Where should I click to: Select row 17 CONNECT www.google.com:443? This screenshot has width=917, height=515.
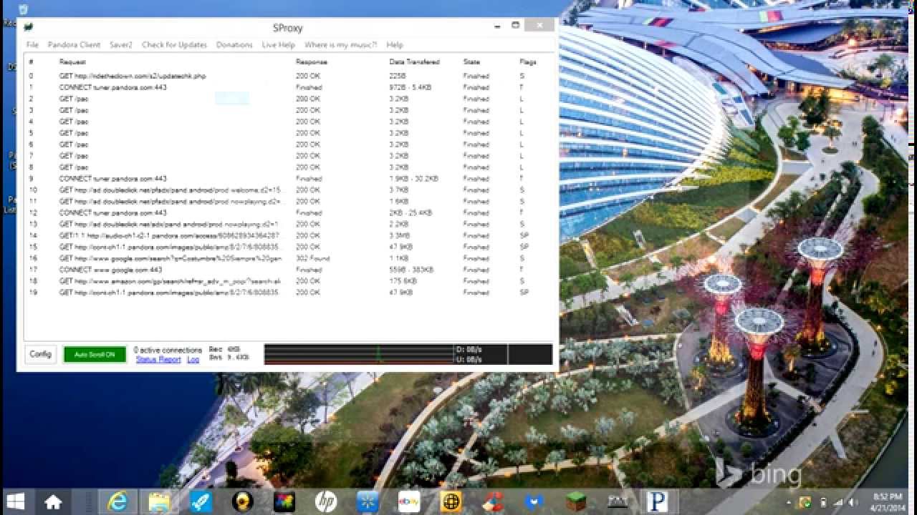289,270
